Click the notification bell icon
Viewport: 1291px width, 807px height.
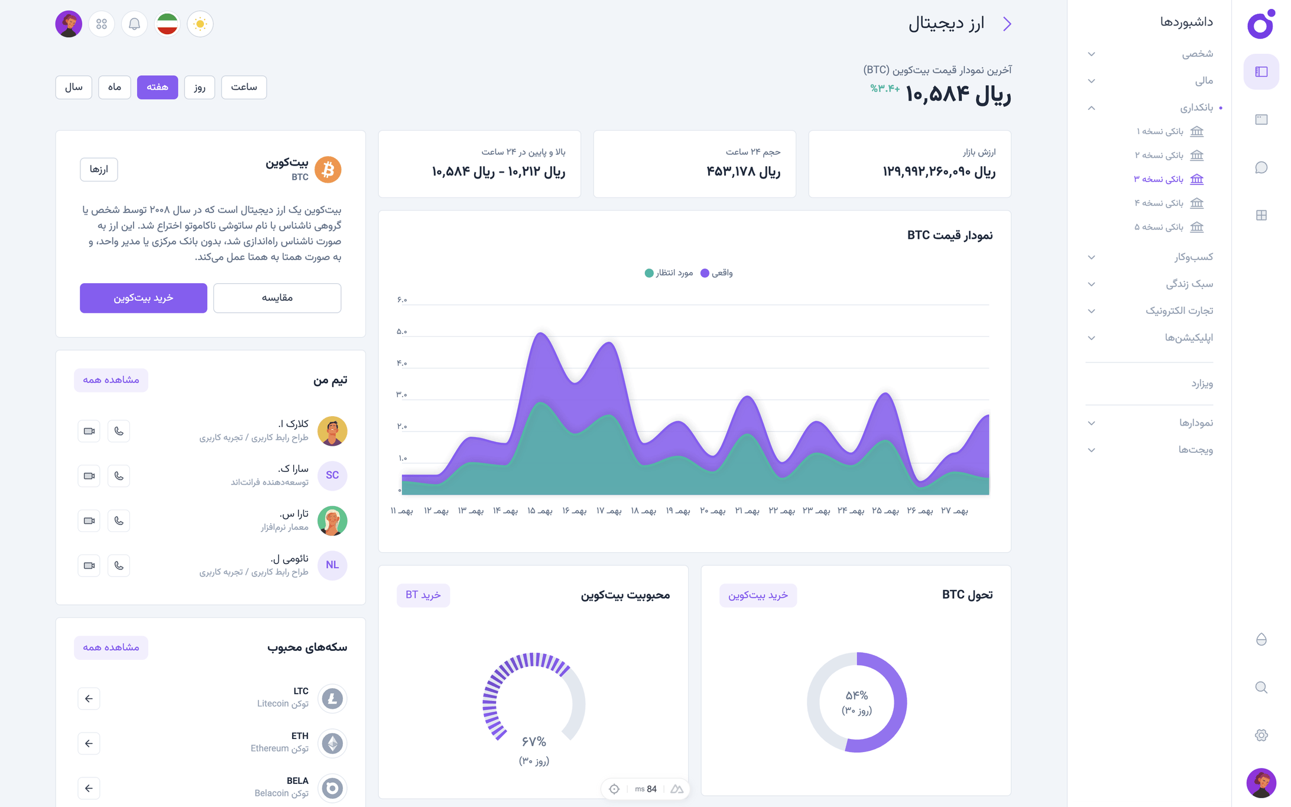pyautogui.click(x=134, y=24)
